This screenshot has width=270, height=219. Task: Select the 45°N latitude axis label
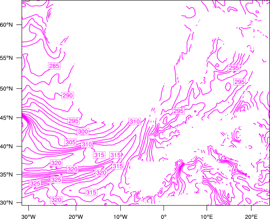click(6, 118)
